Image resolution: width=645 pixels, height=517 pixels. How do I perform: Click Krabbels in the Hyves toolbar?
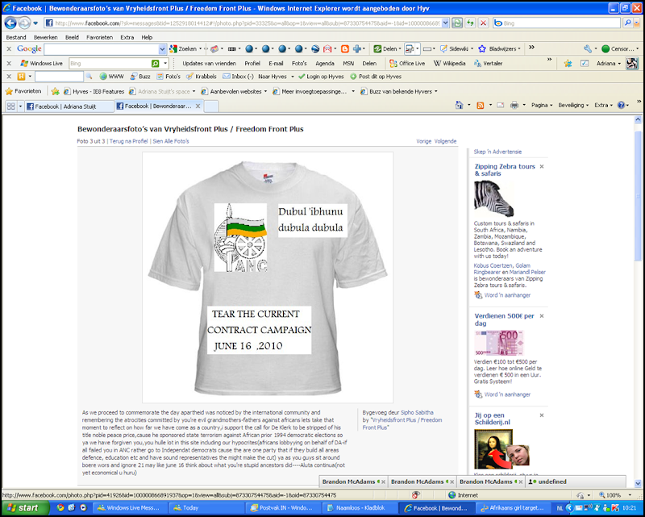[x=201, y=77]
